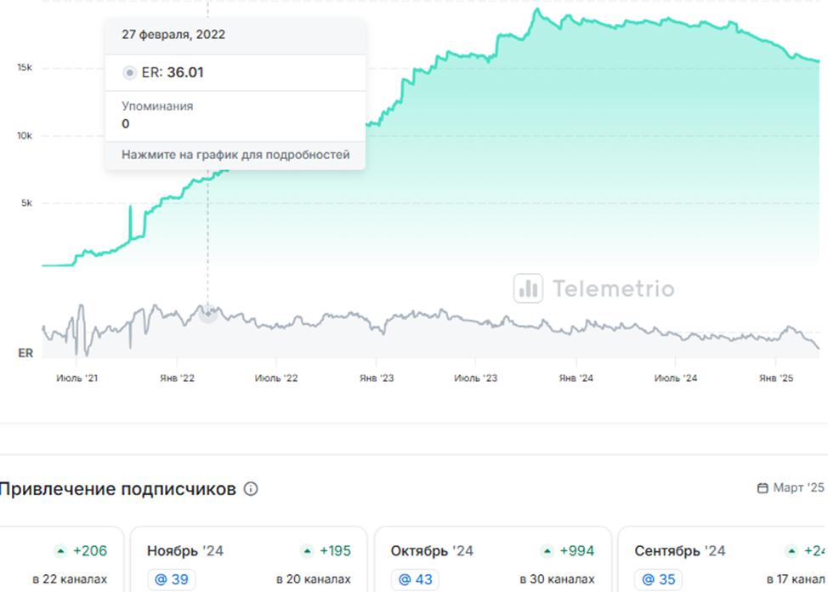Click the up arrow in the Сентябрь '24 card
The image size is (828, 592).
pyautogui.click(x=791, y=551)
